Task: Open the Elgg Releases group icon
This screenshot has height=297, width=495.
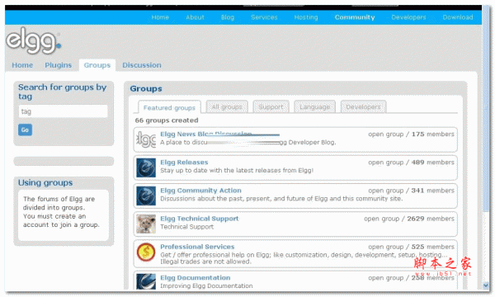Action: click(x=146, y=167)
